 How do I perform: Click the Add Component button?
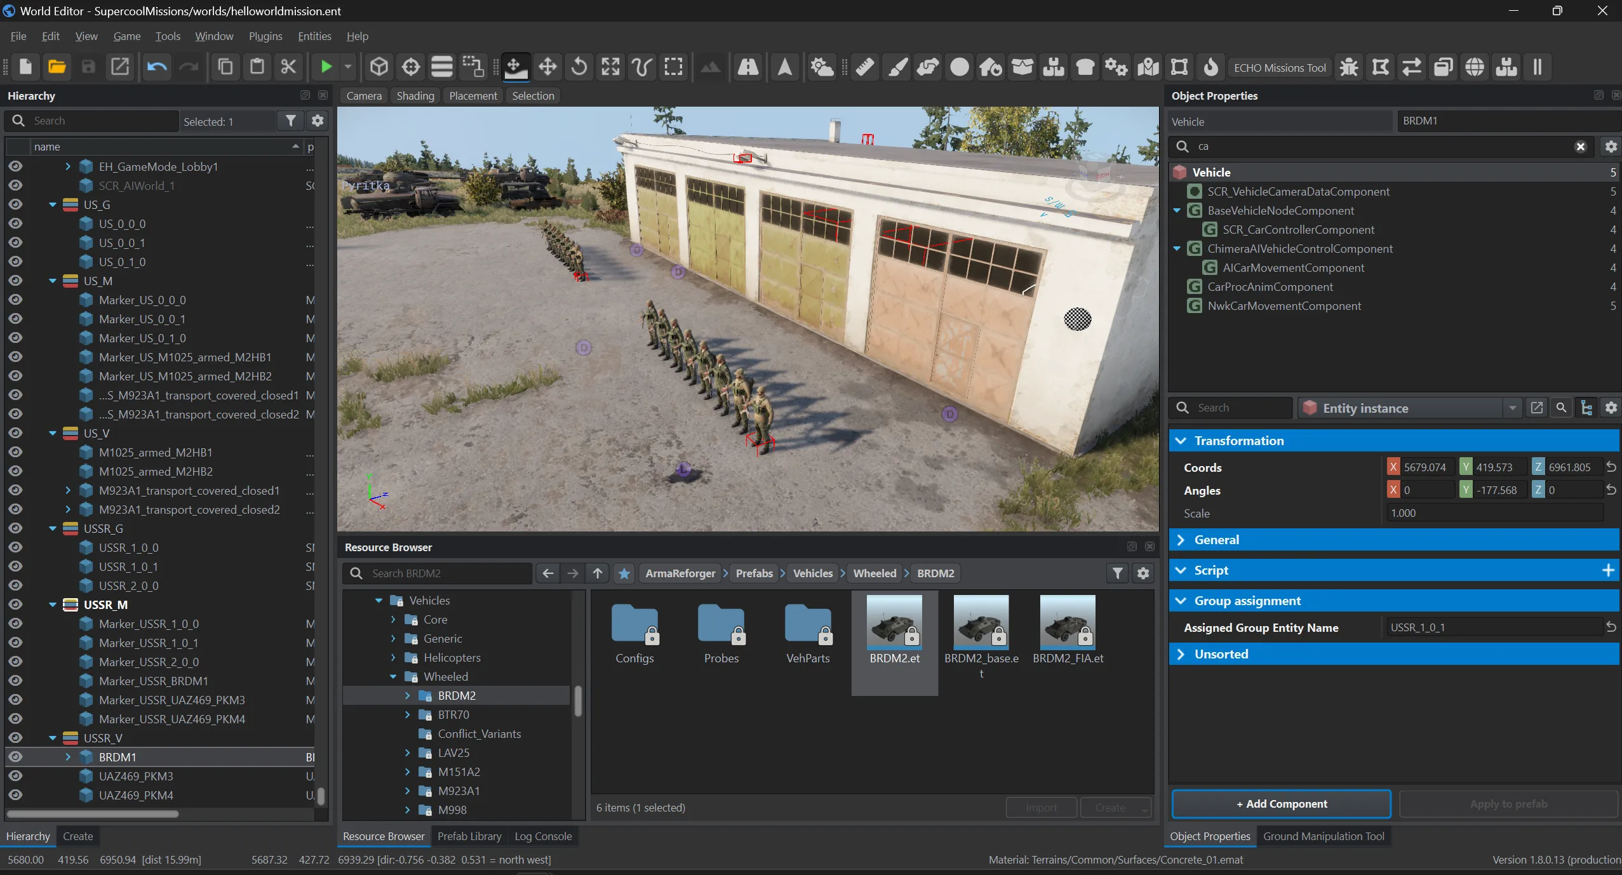[1281, 804]
